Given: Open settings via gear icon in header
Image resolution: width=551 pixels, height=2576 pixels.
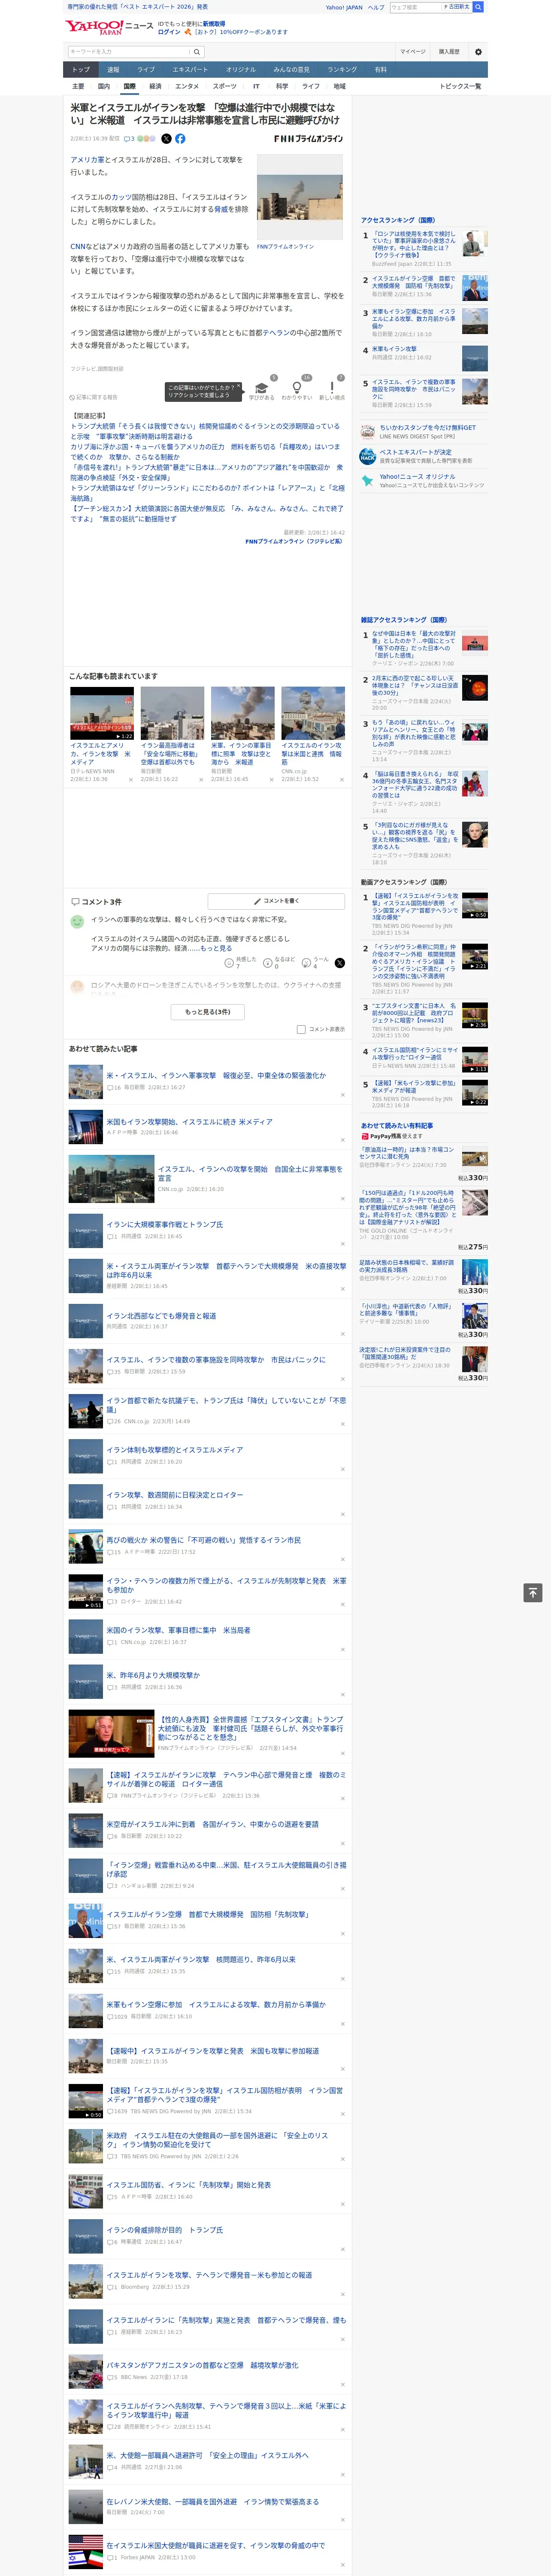Looking at the screenshot, I should click(478, 52).
